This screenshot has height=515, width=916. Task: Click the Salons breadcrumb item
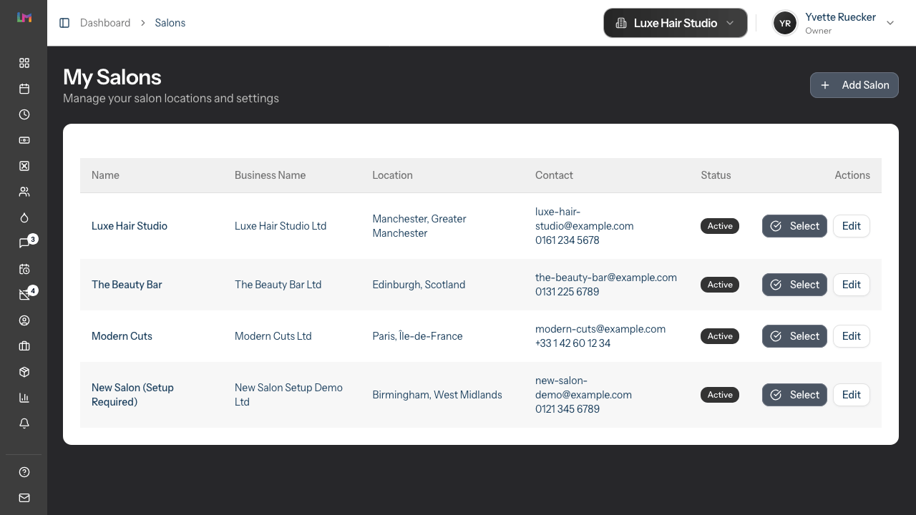170,22
